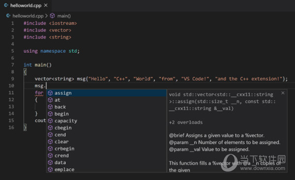Select the back suggestion
This screenshot has height=180, width=295.
pyautogui.click(x=107, y=107)
